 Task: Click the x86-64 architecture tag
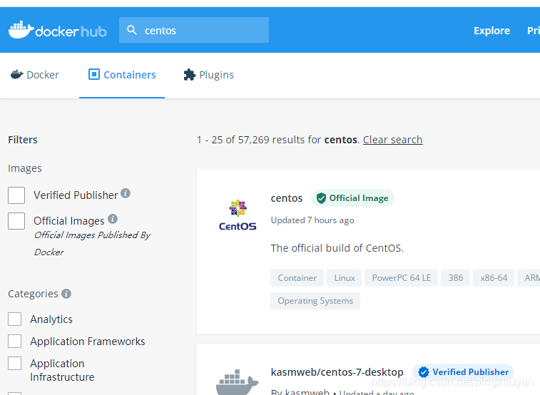(x=494, y=278)
